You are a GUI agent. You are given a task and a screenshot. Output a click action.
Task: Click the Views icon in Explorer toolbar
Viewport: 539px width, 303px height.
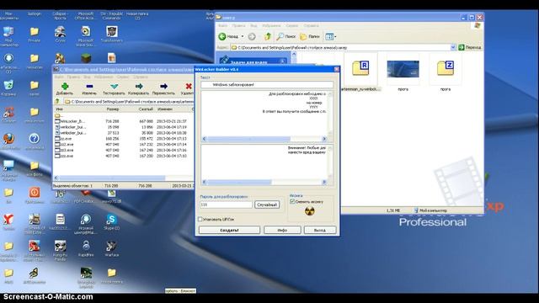point(329,36)
